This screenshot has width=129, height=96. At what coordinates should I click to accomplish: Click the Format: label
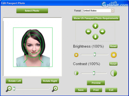(78, 11)
